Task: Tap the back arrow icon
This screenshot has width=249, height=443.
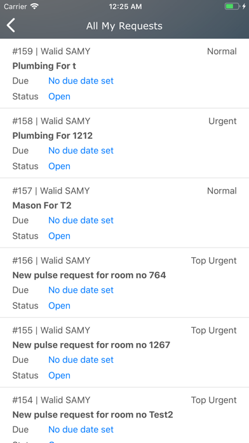Action: coord(11,25)
